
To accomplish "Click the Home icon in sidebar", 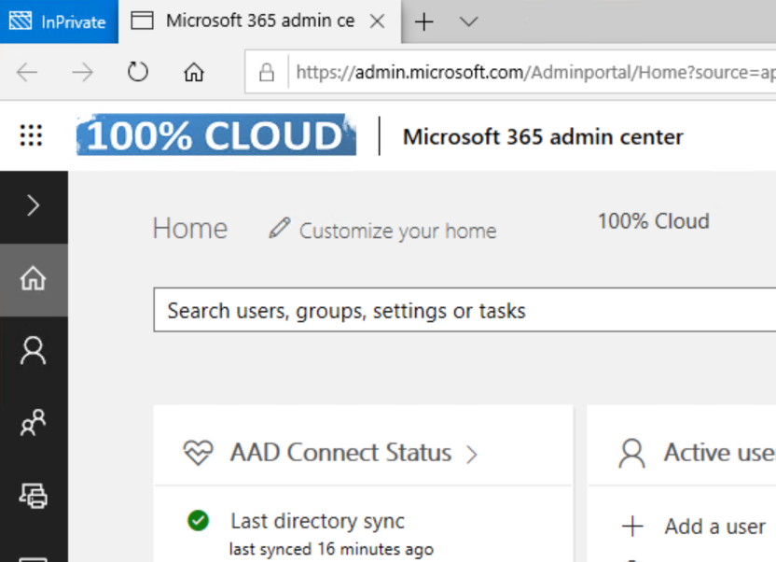I will (x=34, y=279).
